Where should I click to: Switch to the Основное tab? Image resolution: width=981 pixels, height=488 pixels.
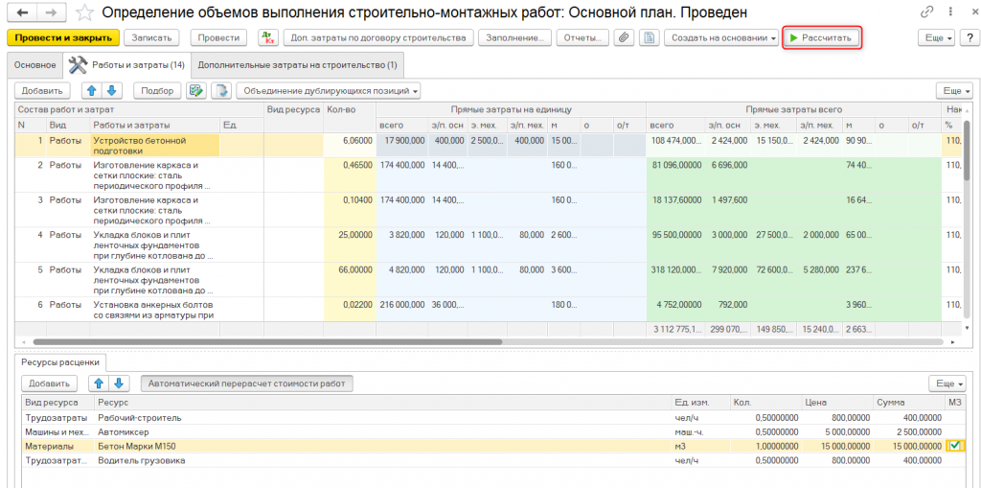point(34,65)
